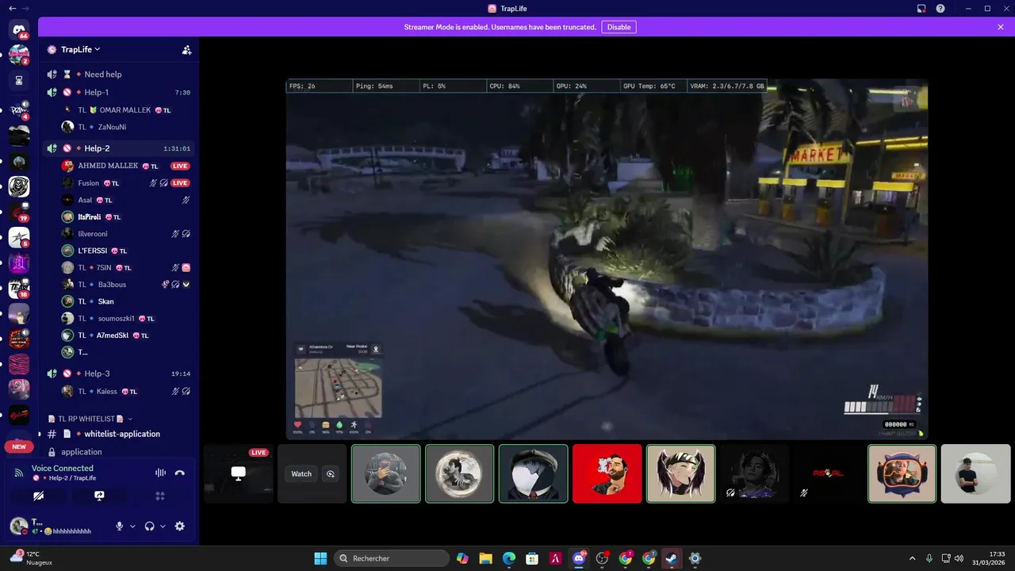This screenshot has width=1015, height=571.
Task: Click the invite people icon beside TrapLife
Action: tap(186, 49)
